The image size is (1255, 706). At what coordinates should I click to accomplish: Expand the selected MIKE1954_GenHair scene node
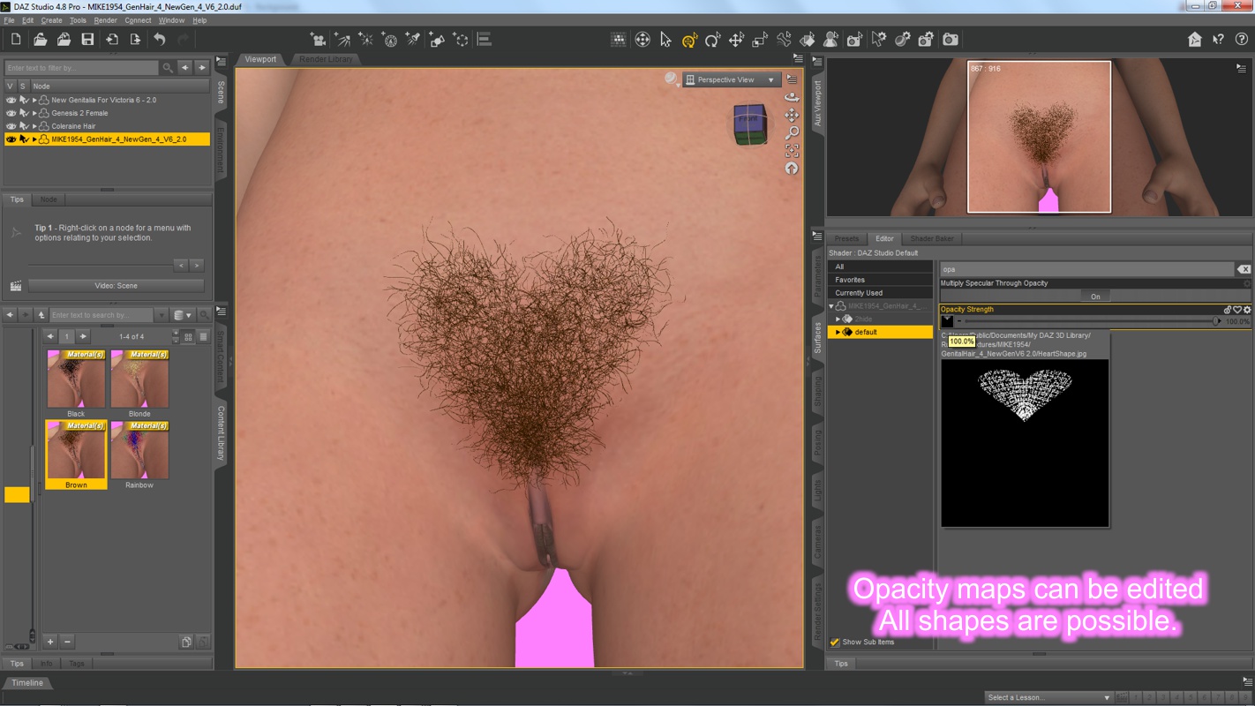[34, 139]
